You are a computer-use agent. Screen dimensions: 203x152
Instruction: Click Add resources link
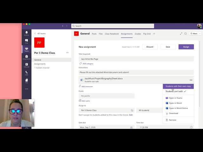(86, 86)
